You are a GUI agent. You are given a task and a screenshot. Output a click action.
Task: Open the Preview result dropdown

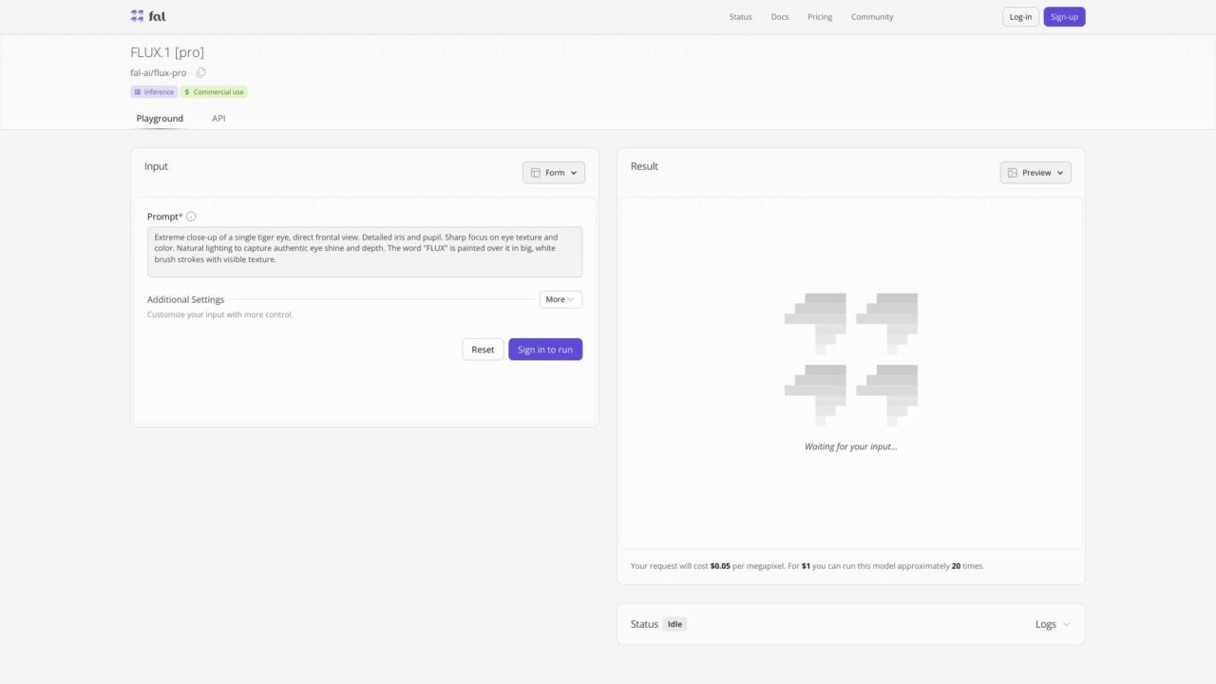pyautogui.click(x=1035, y=172)
